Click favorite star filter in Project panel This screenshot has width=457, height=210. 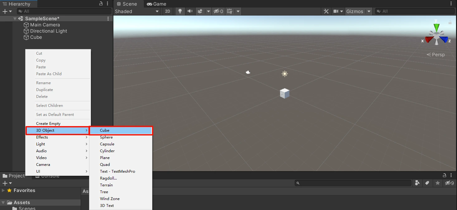[x=438, y=183]
